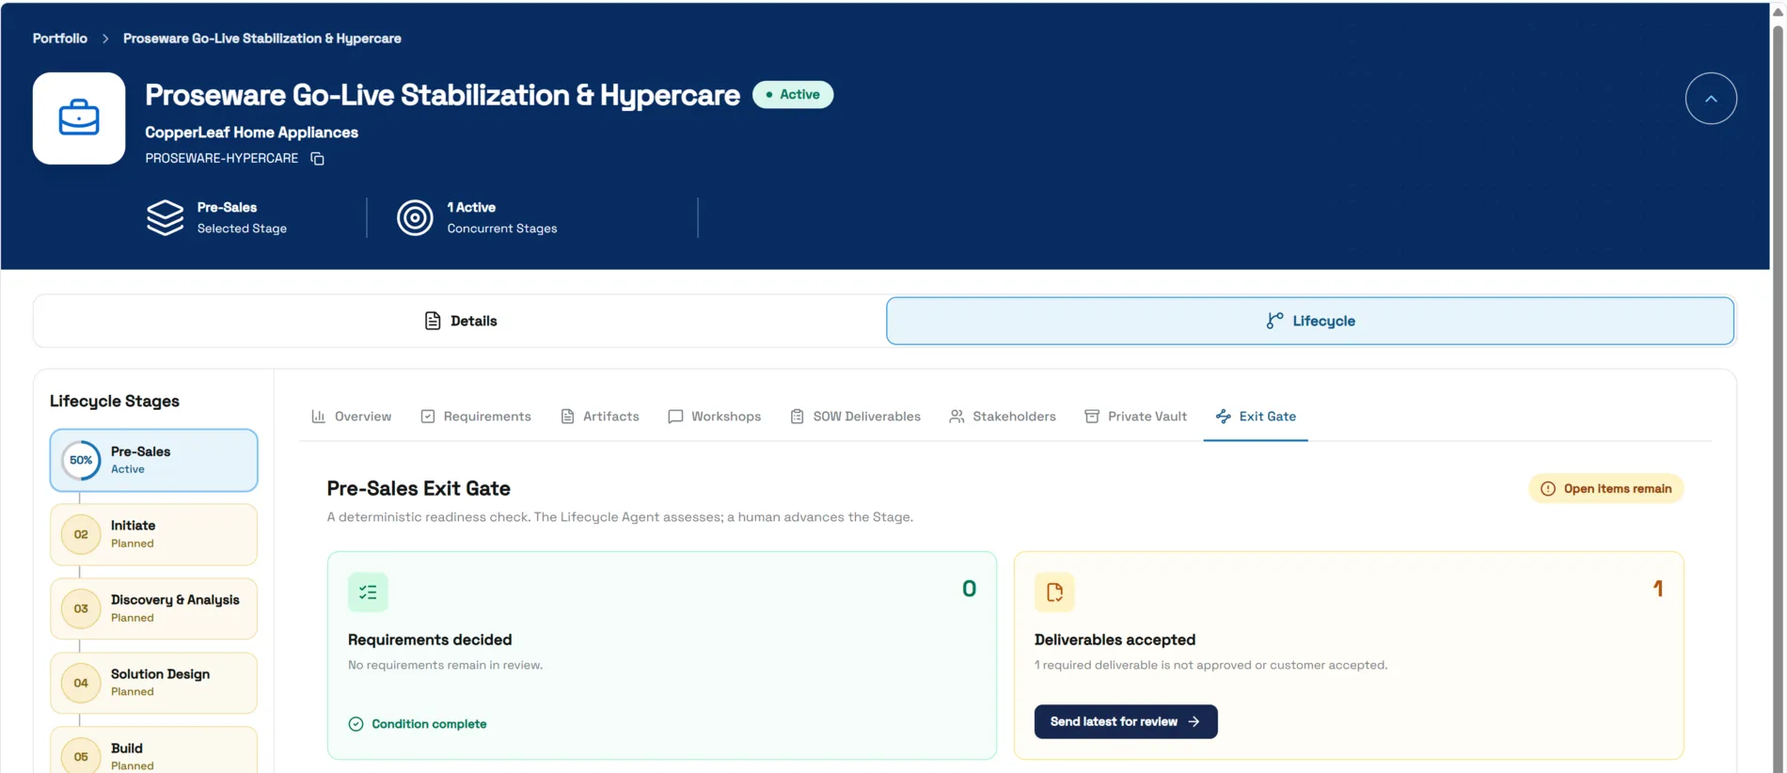Click the Requirements decided checklist icon
Screen dimensions: 1787x773
tap(368, 592)
